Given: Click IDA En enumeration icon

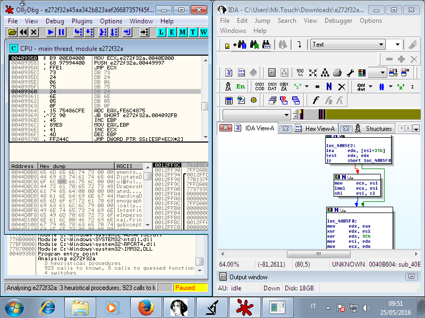Looking at the screenshot, I should tap(241, 86).
